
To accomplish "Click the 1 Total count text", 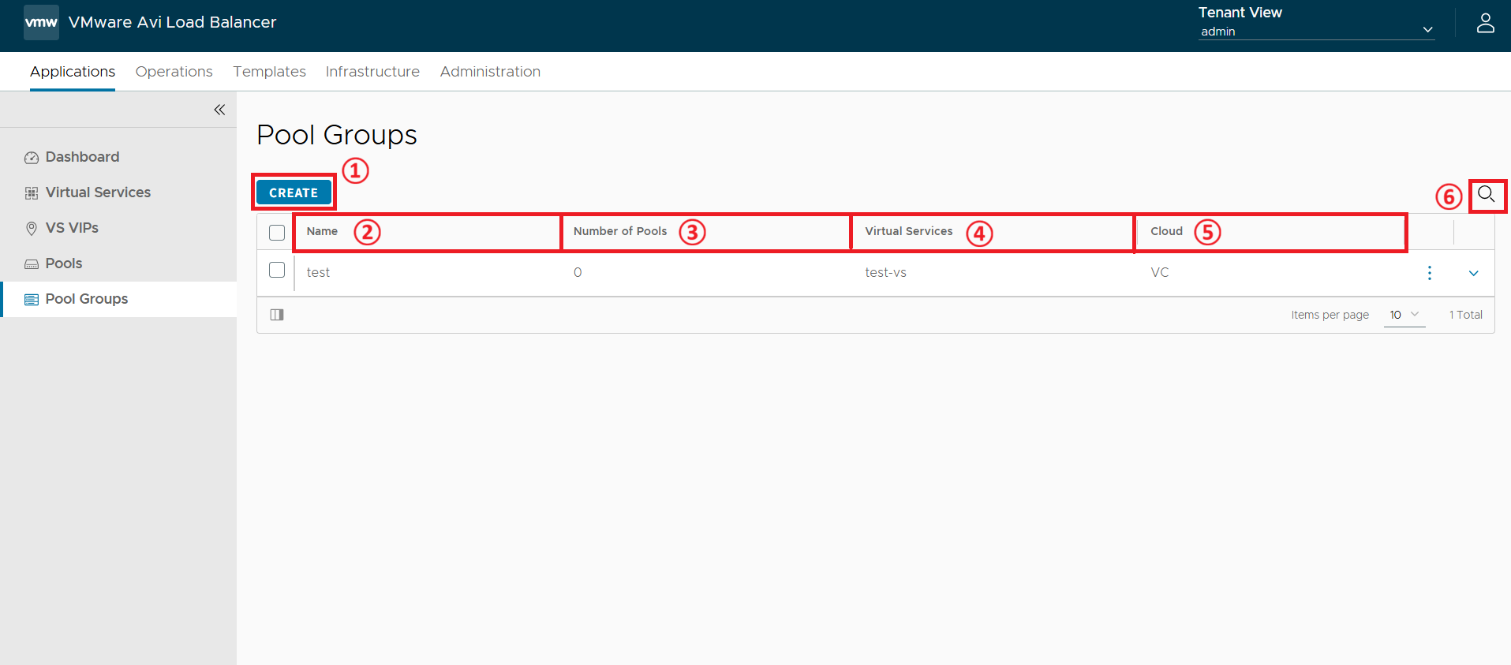I will [x=1465, y=315].
